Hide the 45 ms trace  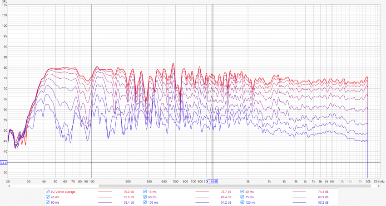point(48,197)
